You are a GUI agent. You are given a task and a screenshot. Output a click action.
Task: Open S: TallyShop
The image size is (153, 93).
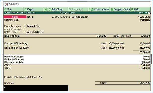coord(58,9)
